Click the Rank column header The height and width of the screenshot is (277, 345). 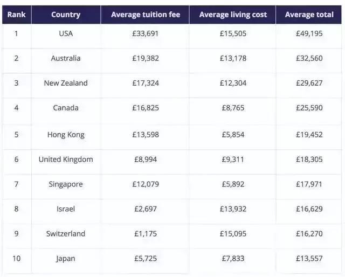tap(16, 15)
